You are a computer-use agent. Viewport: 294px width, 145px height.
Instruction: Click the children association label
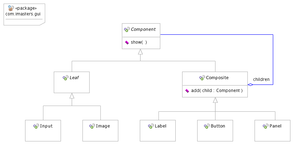pyautogui.click(x=261, y=79)
